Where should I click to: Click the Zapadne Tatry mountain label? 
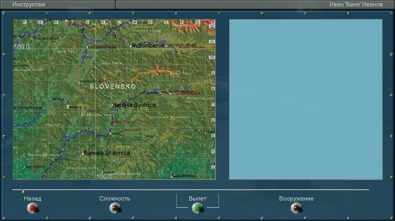(x=186, y=25)
